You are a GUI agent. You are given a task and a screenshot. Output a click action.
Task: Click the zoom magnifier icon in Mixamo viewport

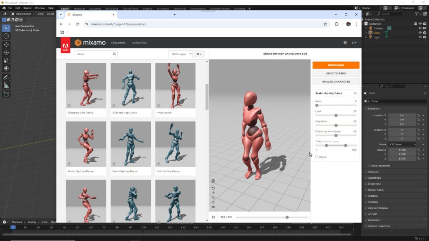pyautogui.click(x=213, y=197)
